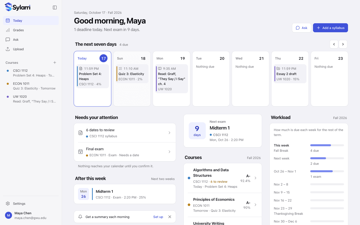Click the document icon beside 6 dates to review
Viewport: 360px width, 225px height.
point(80,133)
